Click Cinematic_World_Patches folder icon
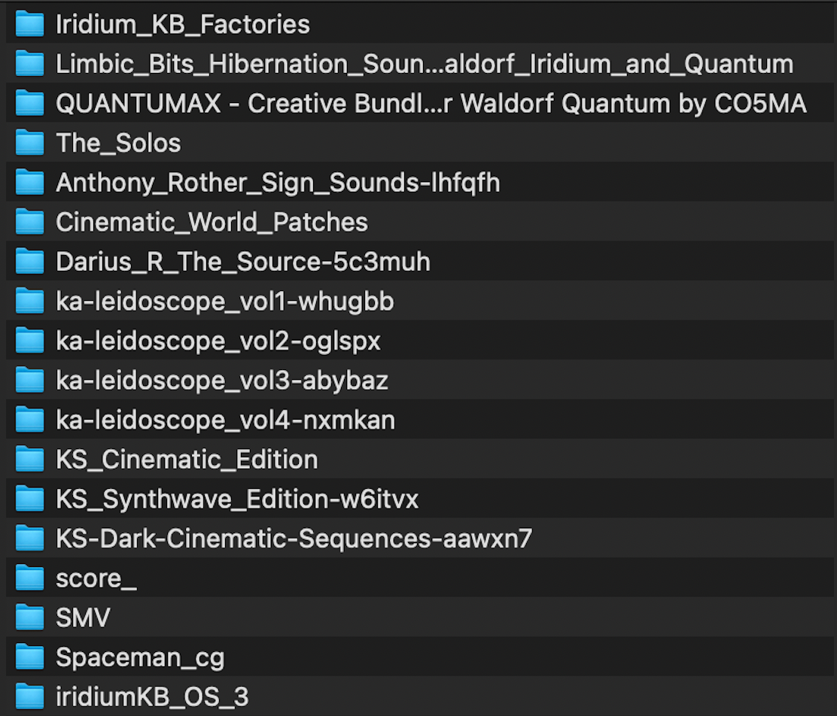This screenshot has height=716, width=837. [x=29, y=222]
